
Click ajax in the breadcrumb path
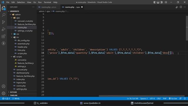[48, 11]
